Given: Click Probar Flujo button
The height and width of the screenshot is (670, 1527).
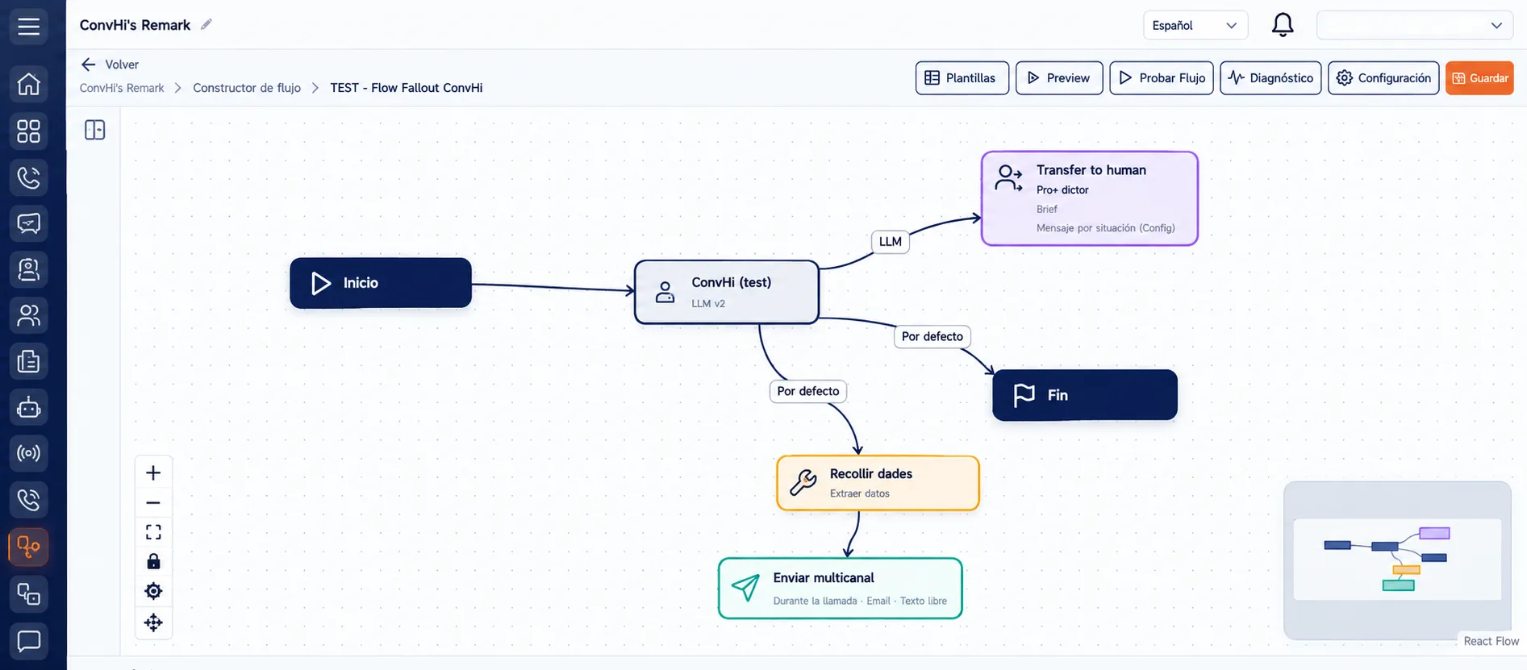Looking at the screenshot, I should point(1162,78).
